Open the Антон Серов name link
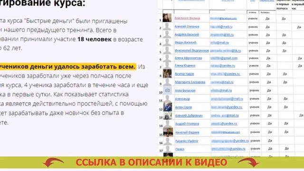Image resolution: width=304 pixels, height=171 pixels. [183, 107]
